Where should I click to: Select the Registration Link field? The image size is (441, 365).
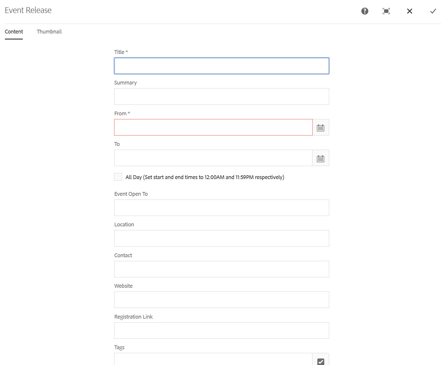pyautogui.click(x=221, y=331)
